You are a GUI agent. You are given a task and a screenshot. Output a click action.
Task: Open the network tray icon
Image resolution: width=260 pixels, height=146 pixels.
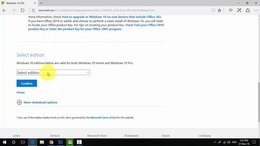224,142
